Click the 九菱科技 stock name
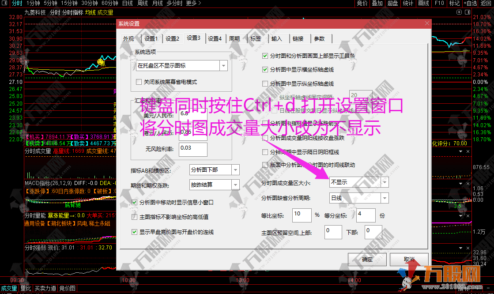The image size is (494, 294). click(x=35, y=13)
